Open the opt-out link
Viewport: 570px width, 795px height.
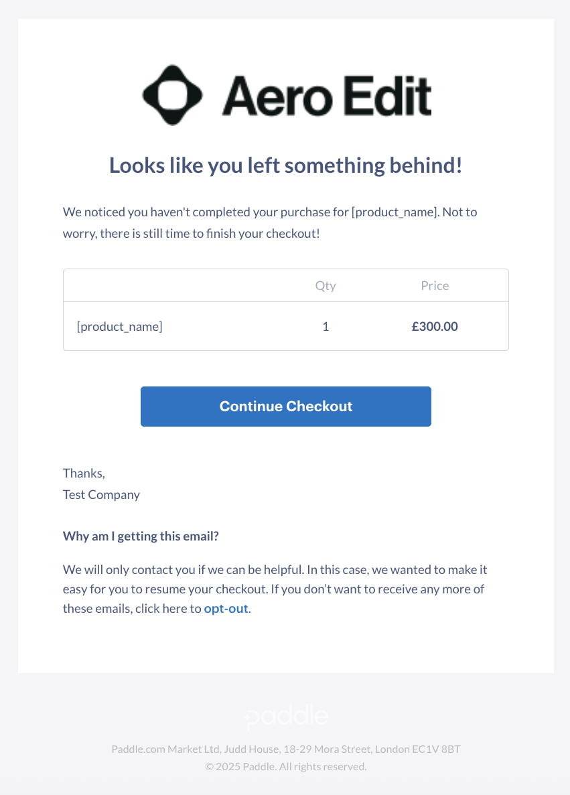tap(226, 608)
